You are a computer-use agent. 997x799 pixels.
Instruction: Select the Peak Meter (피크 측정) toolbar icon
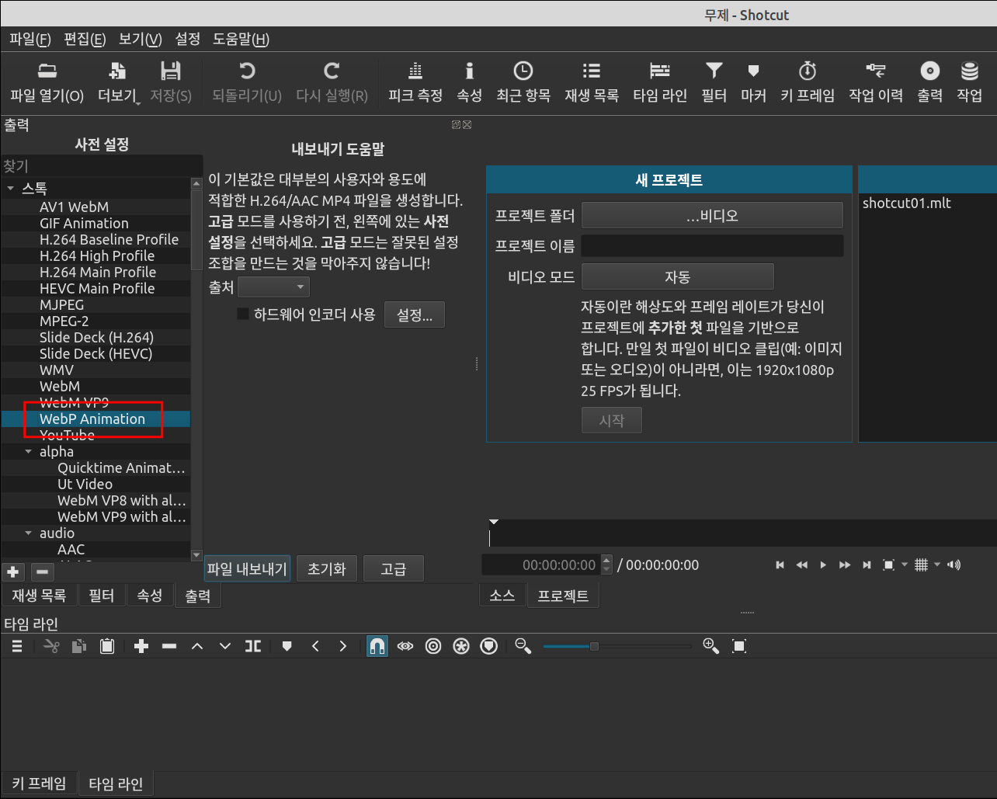pyautogui.click(x=415, y=81)
